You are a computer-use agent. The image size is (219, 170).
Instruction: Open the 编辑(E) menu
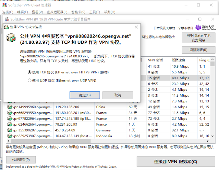click(x=23, y=12)
